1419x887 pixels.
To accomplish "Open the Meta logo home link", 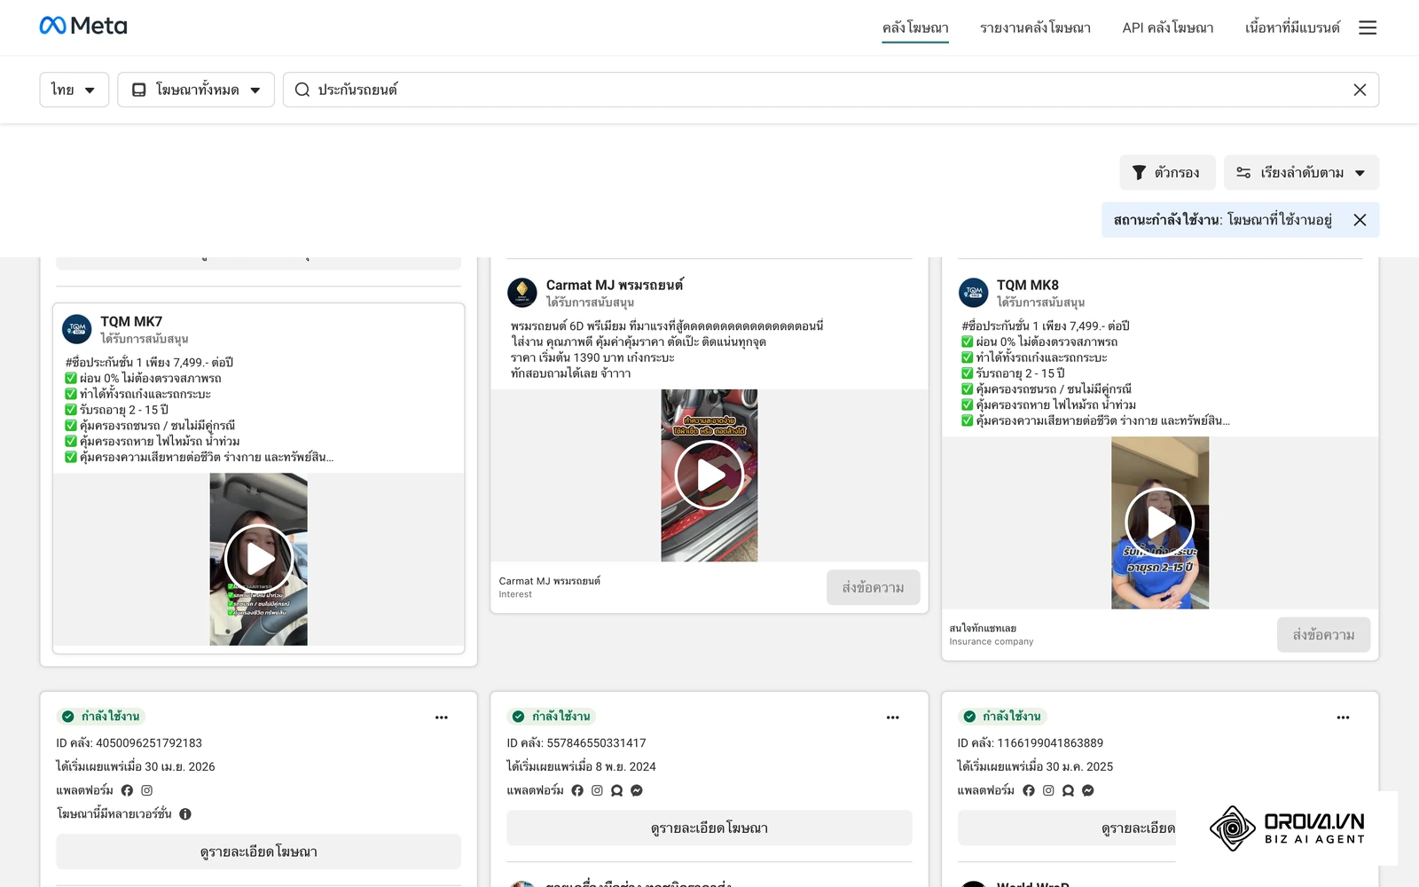I will click(83, 26).
